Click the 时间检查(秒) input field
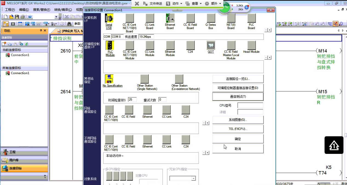This screenshot has height=185, width=347. pos(132,100)
